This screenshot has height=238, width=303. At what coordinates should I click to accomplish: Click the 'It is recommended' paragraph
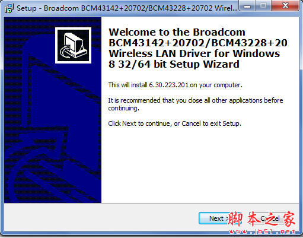pos(196,104)
